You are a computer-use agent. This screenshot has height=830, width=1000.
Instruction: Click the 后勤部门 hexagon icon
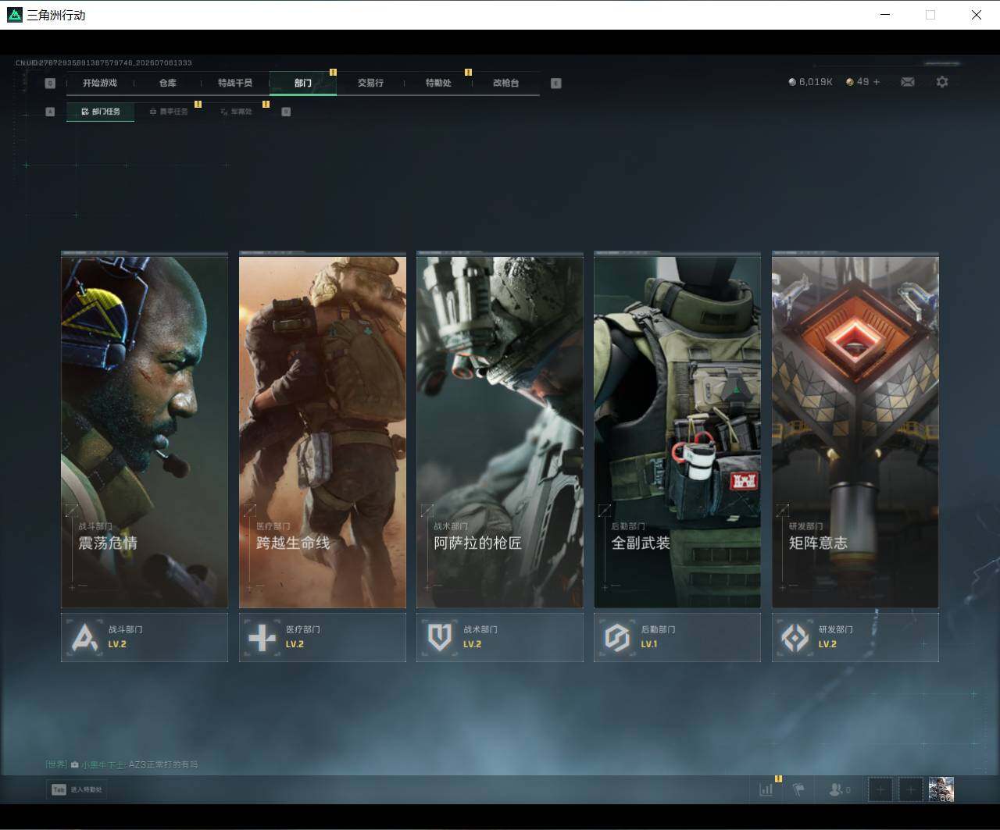click(x=617, y=637)
